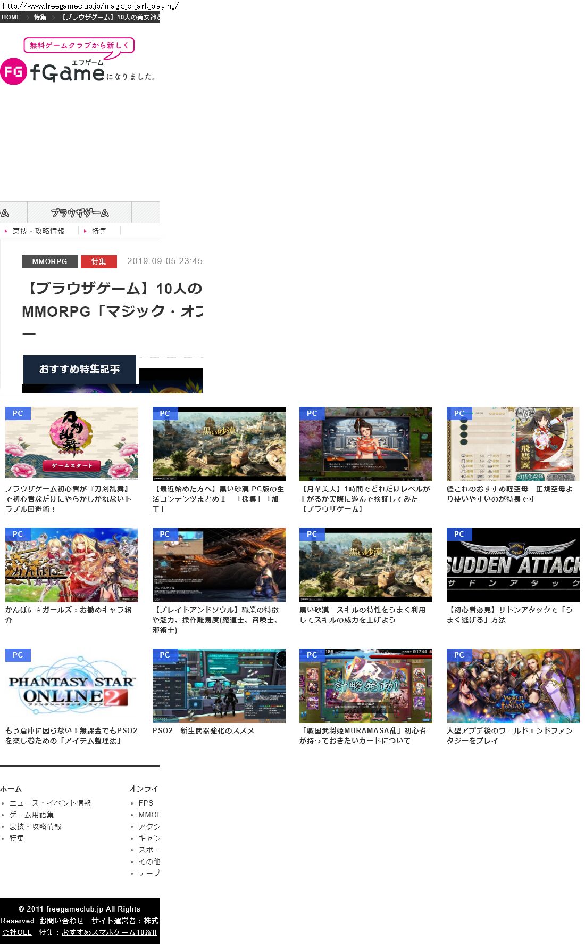Click PC badge on 月華美人 article
This screenshot has width=585, height=944.
point(312,413)
